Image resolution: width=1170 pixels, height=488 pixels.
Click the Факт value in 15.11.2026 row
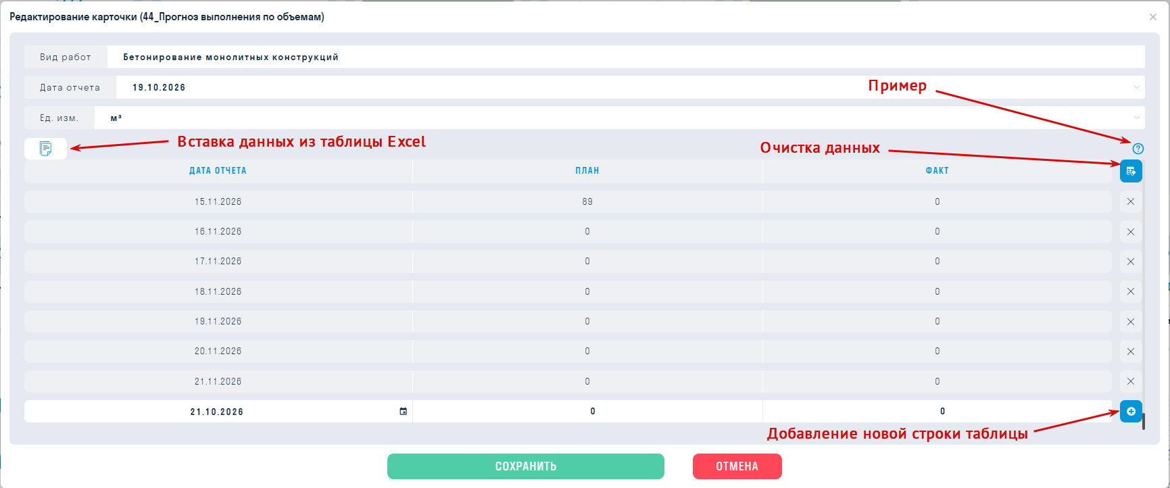[x=937, y=201]
